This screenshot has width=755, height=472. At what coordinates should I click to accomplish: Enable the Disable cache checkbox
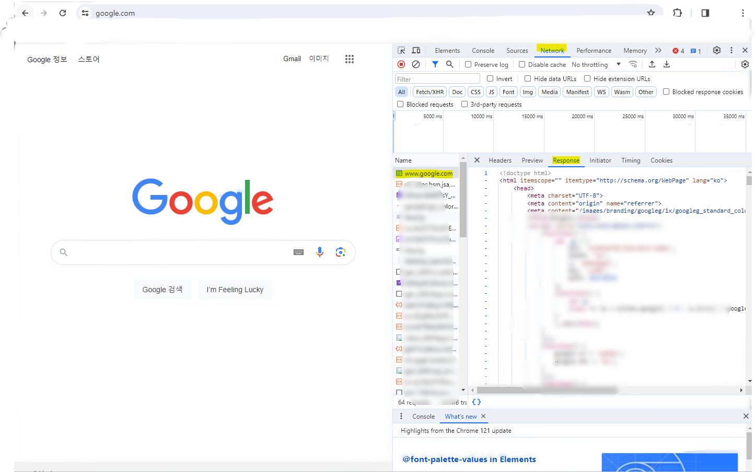(522, 64)
